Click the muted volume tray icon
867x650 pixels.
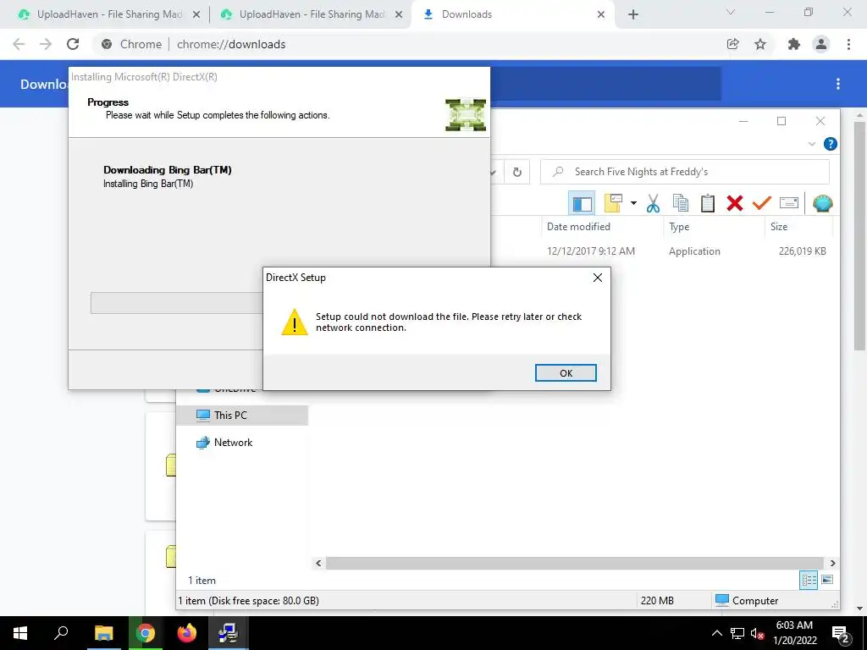(757, 633)
